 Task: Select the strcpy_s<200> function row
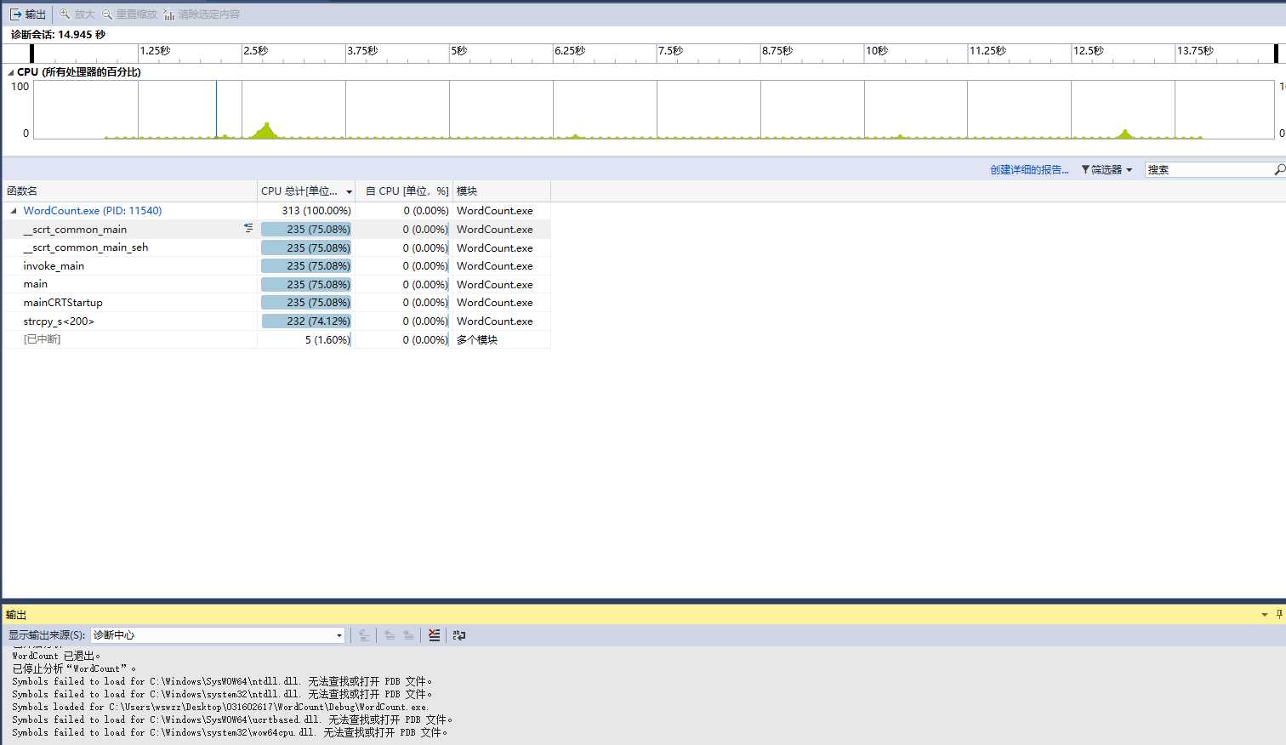[x=276, y=321]
